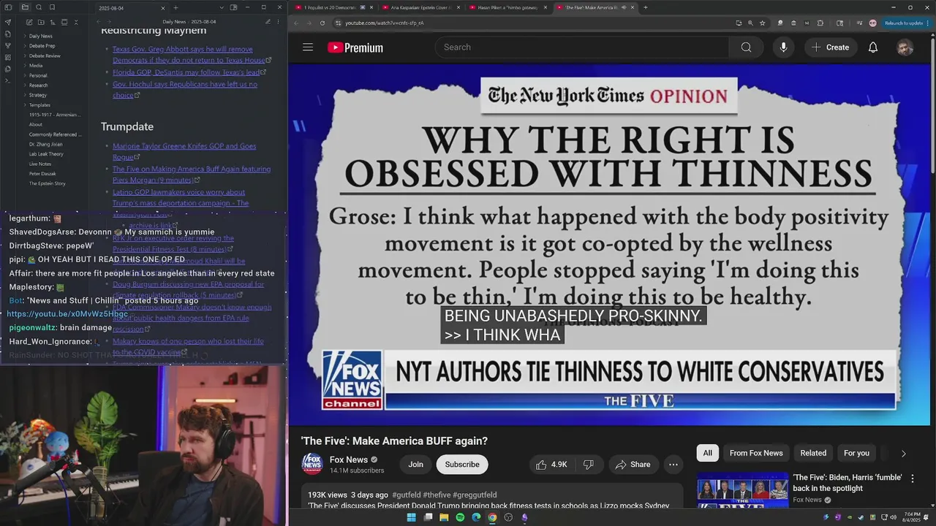The width and height of the screenshot is (936, 526).
Task: Open Obsidian bookmarks icon
Action: (52, 7)
